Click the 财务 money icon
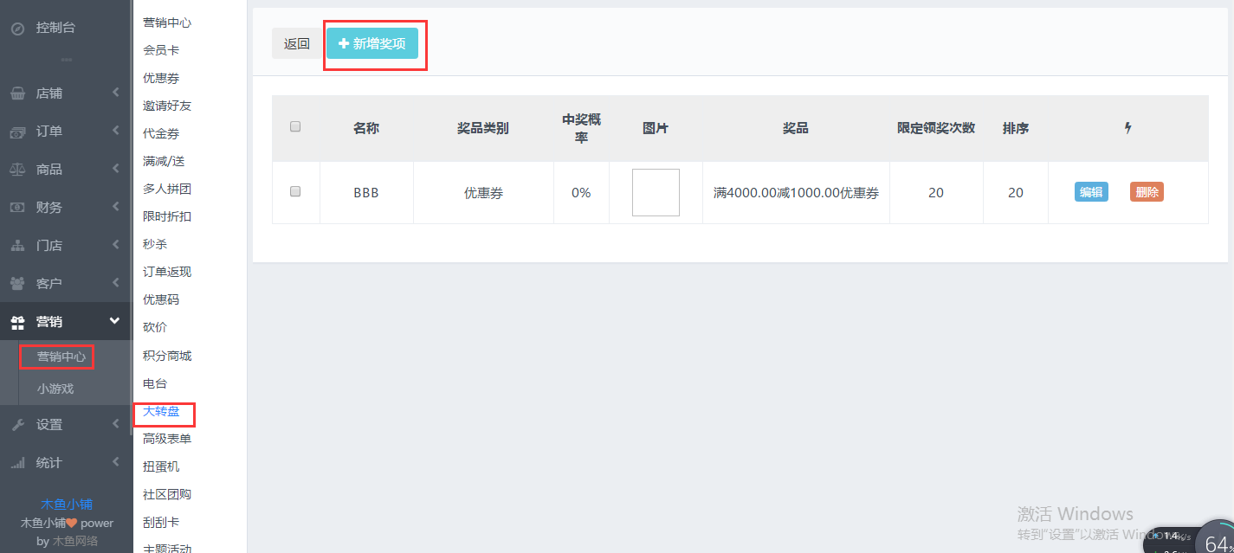1234x553 pixels. 17,208
